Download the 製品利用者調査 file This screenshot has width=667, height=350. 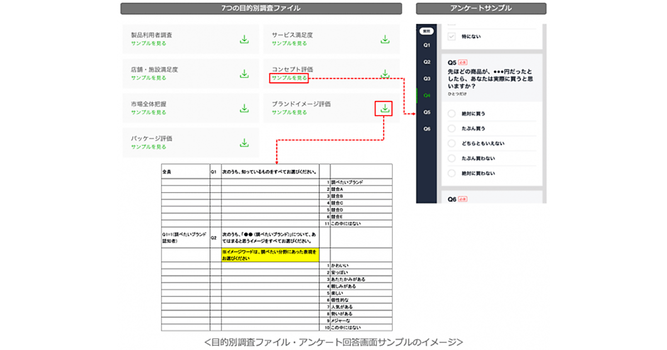point(244,39)
